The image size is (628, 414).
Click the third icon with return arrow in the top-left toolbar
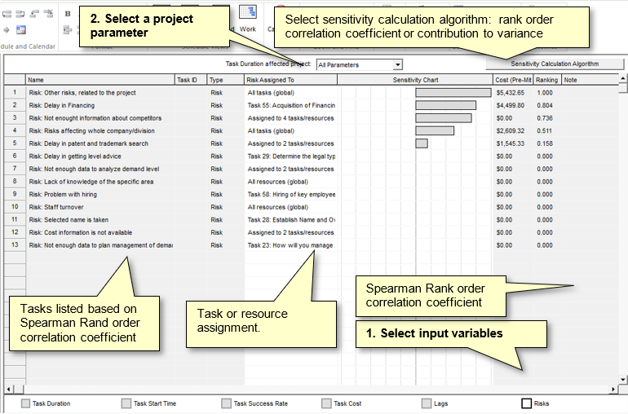click(x=34, y=14)
